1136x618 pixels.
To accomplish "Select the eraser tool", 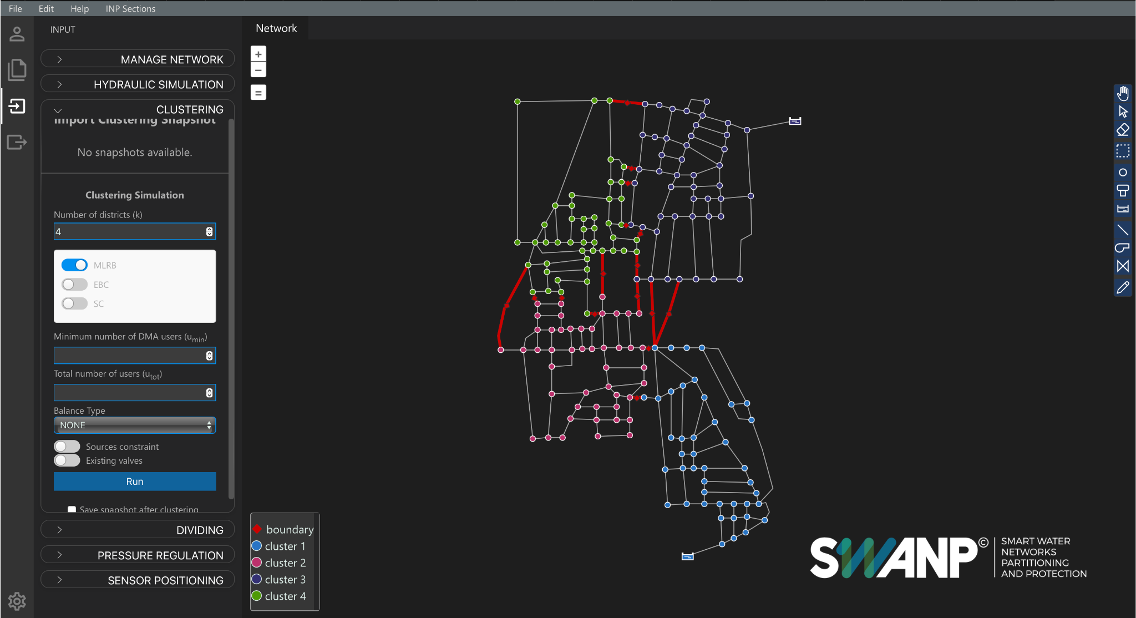I will click(1123, 130).
